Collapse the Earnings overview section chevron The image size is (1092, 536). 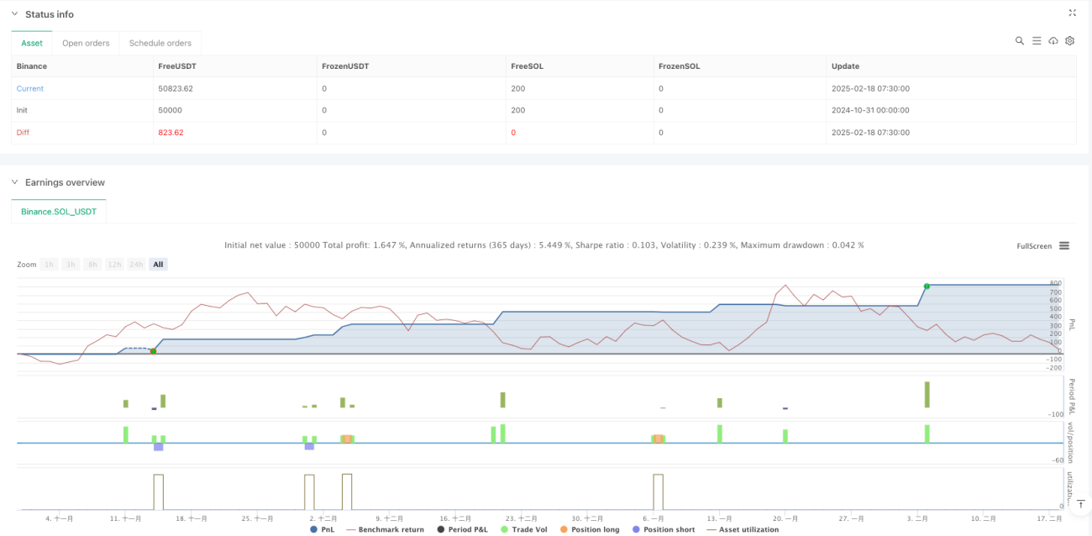click(14, 182)
